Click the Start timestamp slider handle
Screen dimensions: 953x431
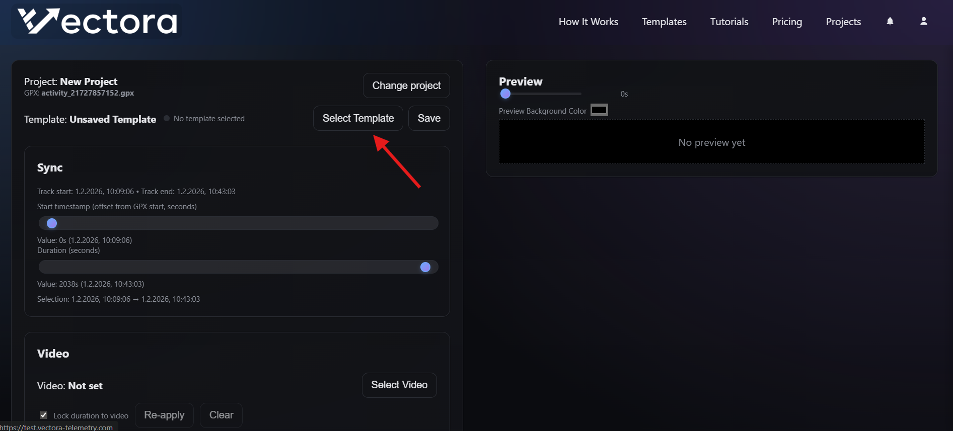(52, 223)
